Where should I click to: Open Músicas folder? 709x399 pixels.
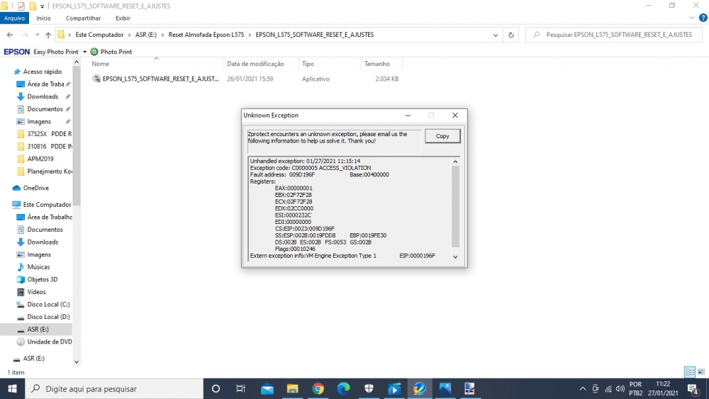coord(38,267)
